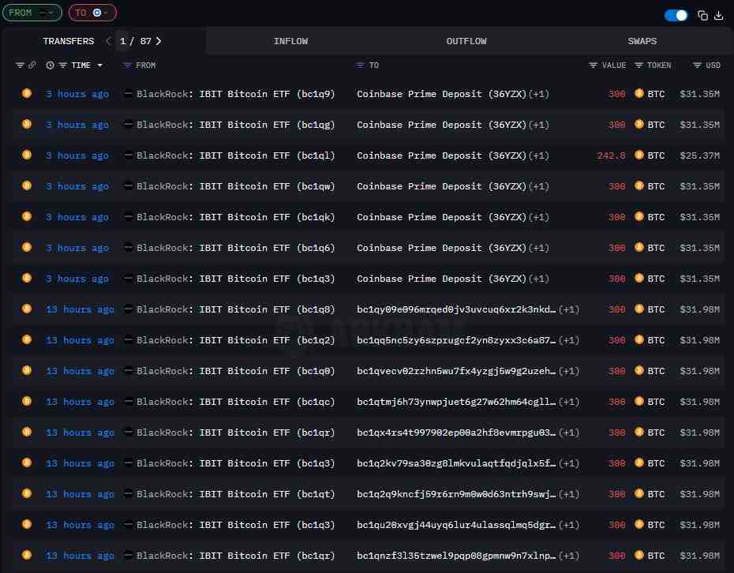Click the clock icon beside the TIME column

pyautogui.click(x=50, y=66)
